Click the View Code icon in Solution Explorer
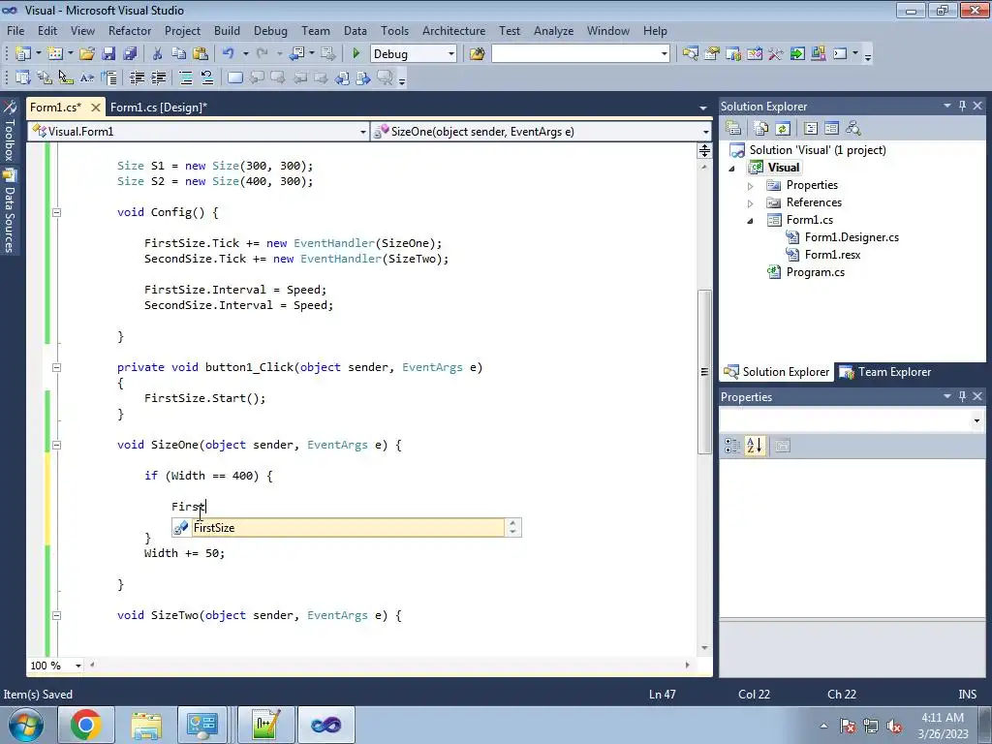Image resolution: width=992 pixels, height=744 pixels. tap(811, 129)
